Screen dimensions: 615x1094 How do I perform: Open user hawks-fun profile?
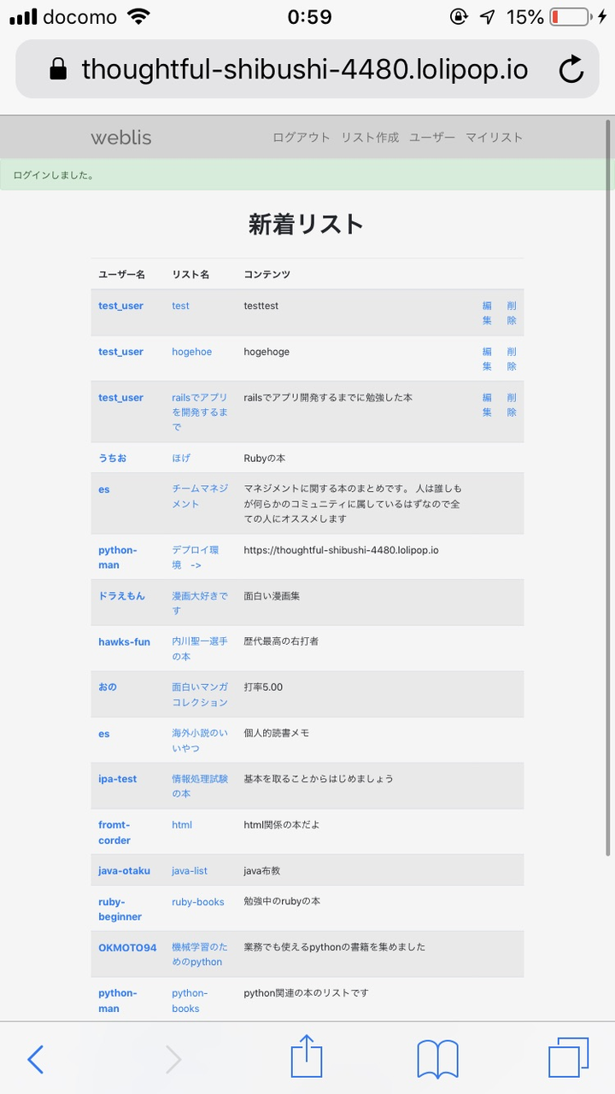point(124,642)
